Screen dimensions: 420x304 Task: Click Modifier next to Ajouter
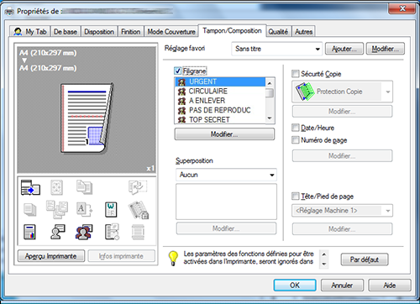[x=386, y=49]
